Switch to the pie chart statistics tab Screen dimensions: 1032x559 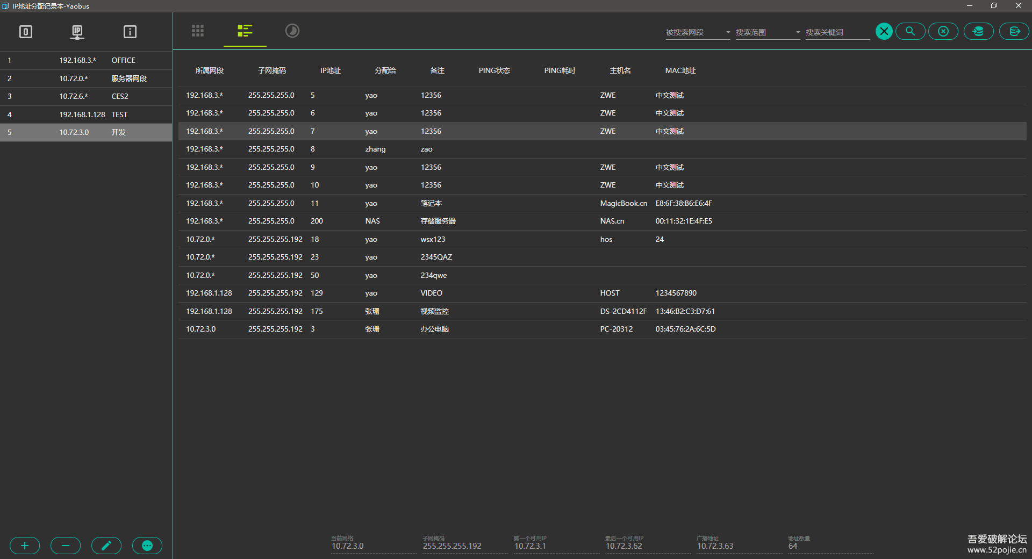click(292, 31)
